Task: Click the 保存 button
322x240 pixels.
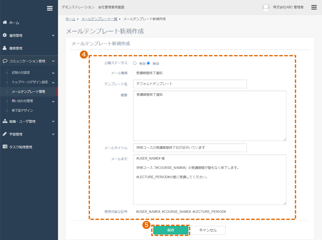Action: (x=171, y=230)
